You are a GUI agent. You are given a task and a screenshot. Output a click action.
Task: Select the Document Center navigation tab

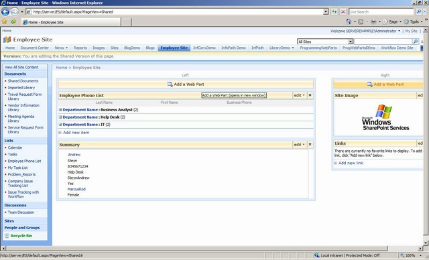(x=34, y=48)
